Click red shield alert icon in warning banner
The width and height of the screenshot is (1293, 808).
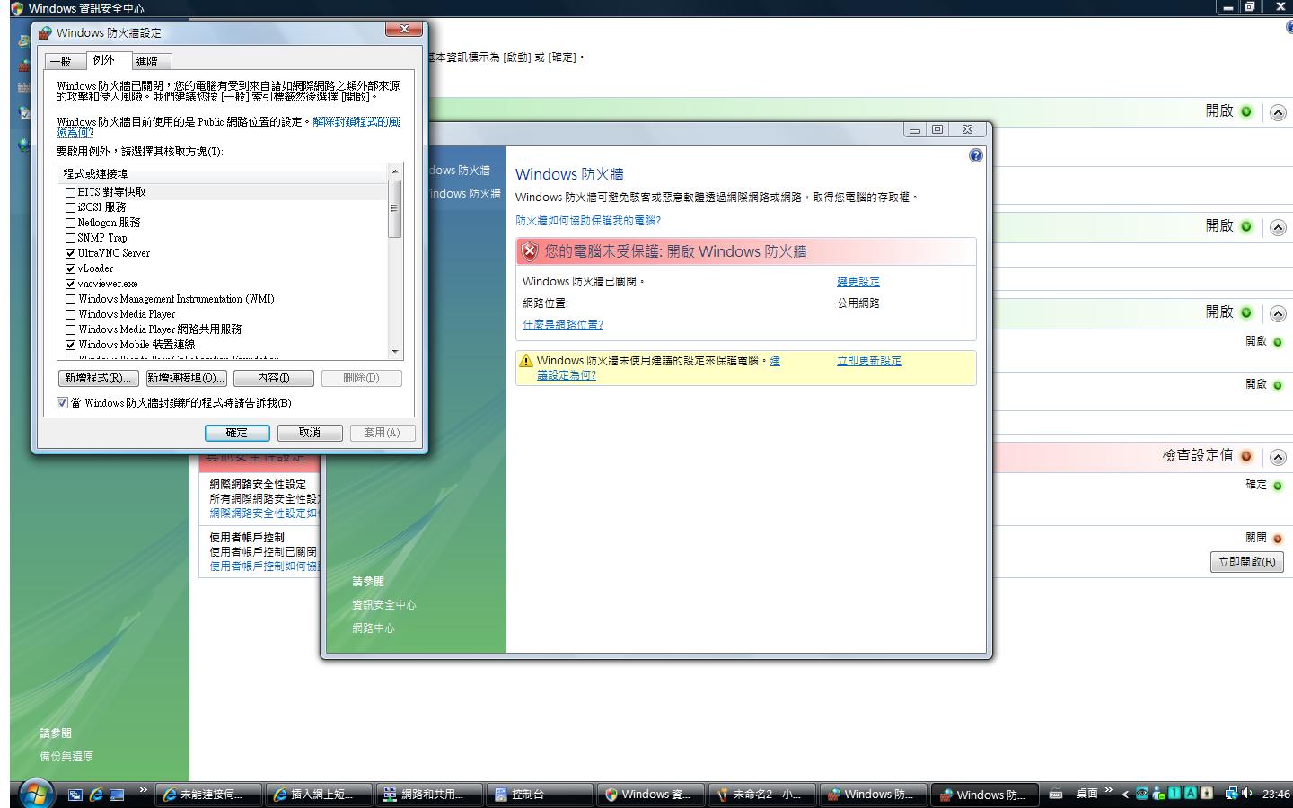point(530,251)
